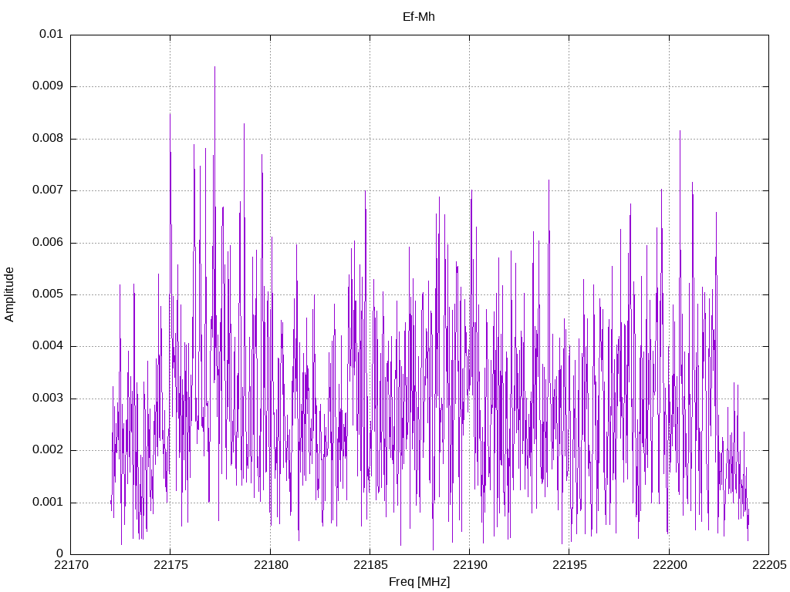Click the 'Amplitude' y-axis label
Viewport: 790px width, 592px height.
9,294
